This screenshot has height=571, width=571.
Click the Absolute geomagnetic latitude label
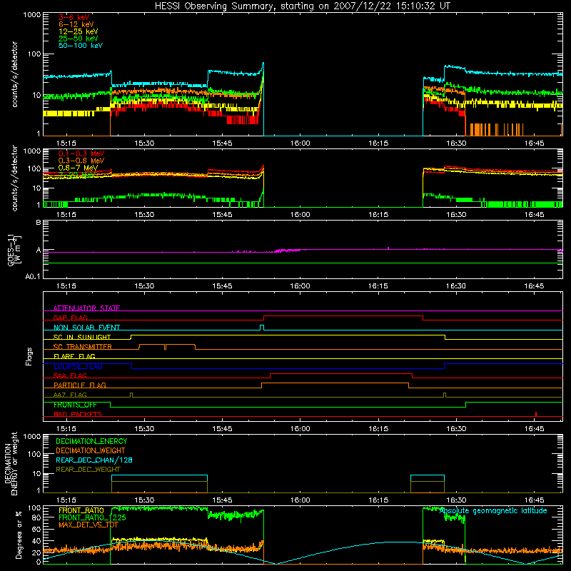[x=493, y=510]
